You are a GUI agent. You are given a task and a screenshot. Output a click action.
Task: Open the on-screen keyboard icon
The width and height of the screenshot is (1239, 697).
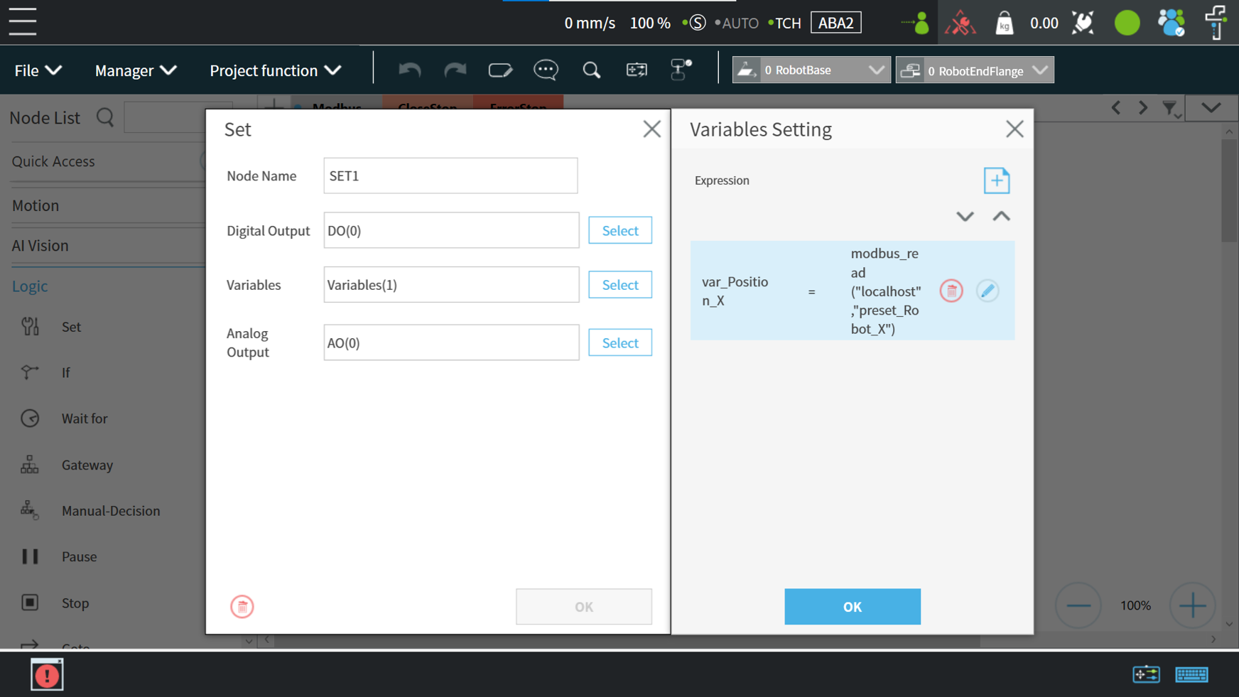tap(1191, 674)
